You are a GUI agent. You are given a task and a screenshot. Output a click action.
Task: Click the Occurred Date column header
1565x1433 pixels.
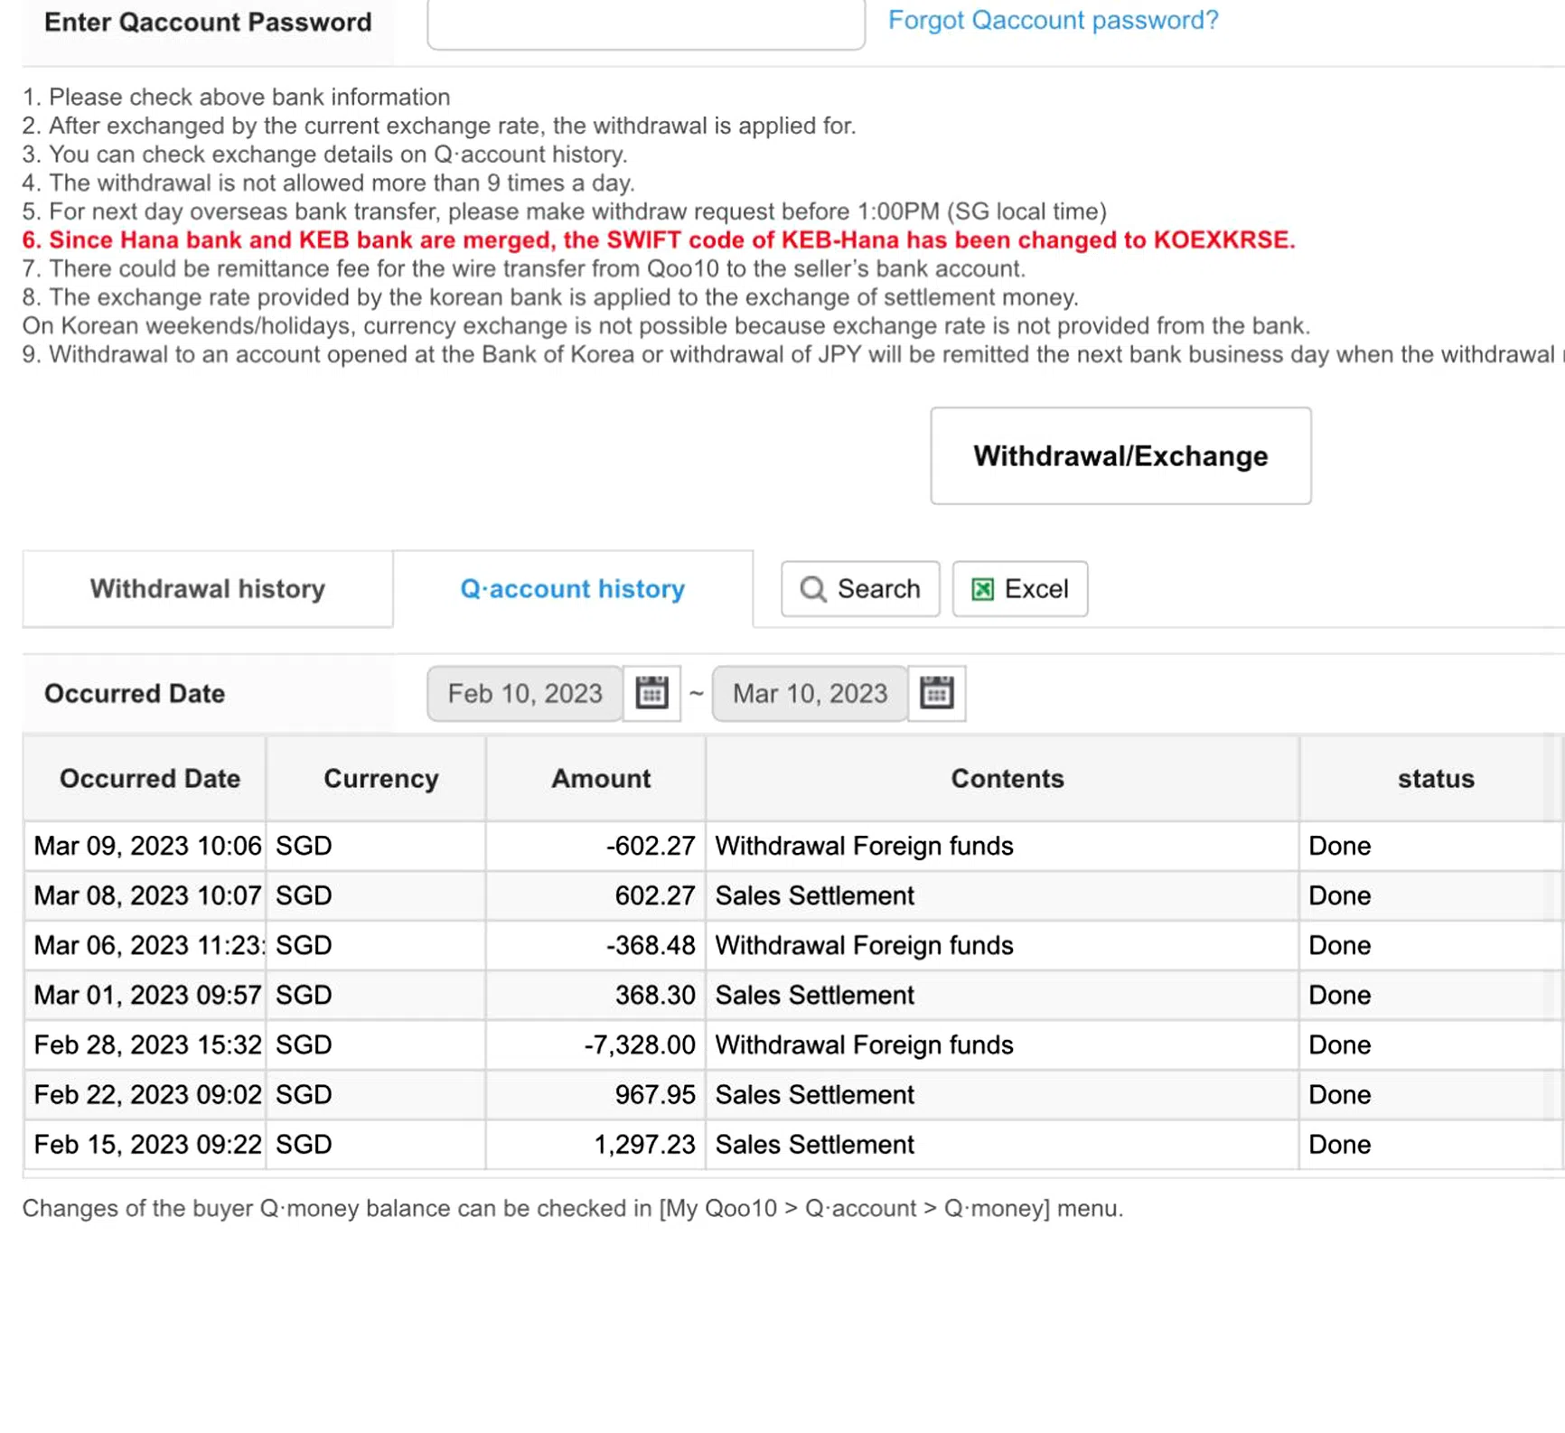(x=149, y=778)
